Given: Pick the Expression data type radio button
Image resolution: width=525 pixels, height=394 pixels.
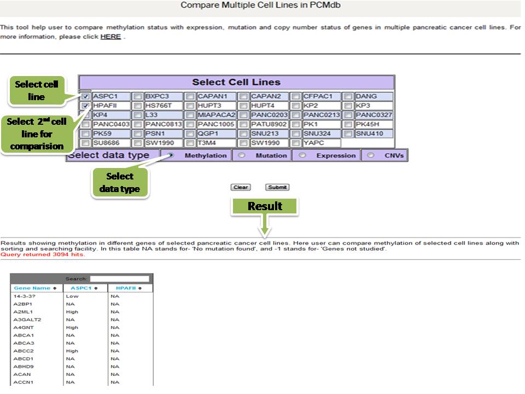Looking at the screenshot, I should [301, 155].
